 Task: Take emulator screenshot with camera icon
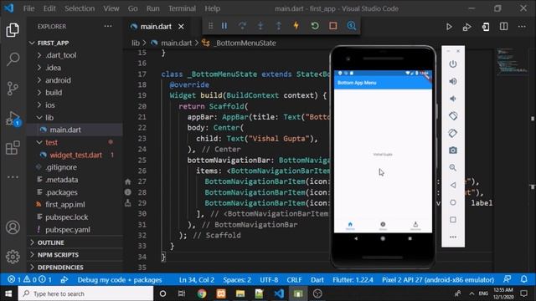(x=453, y=150)
